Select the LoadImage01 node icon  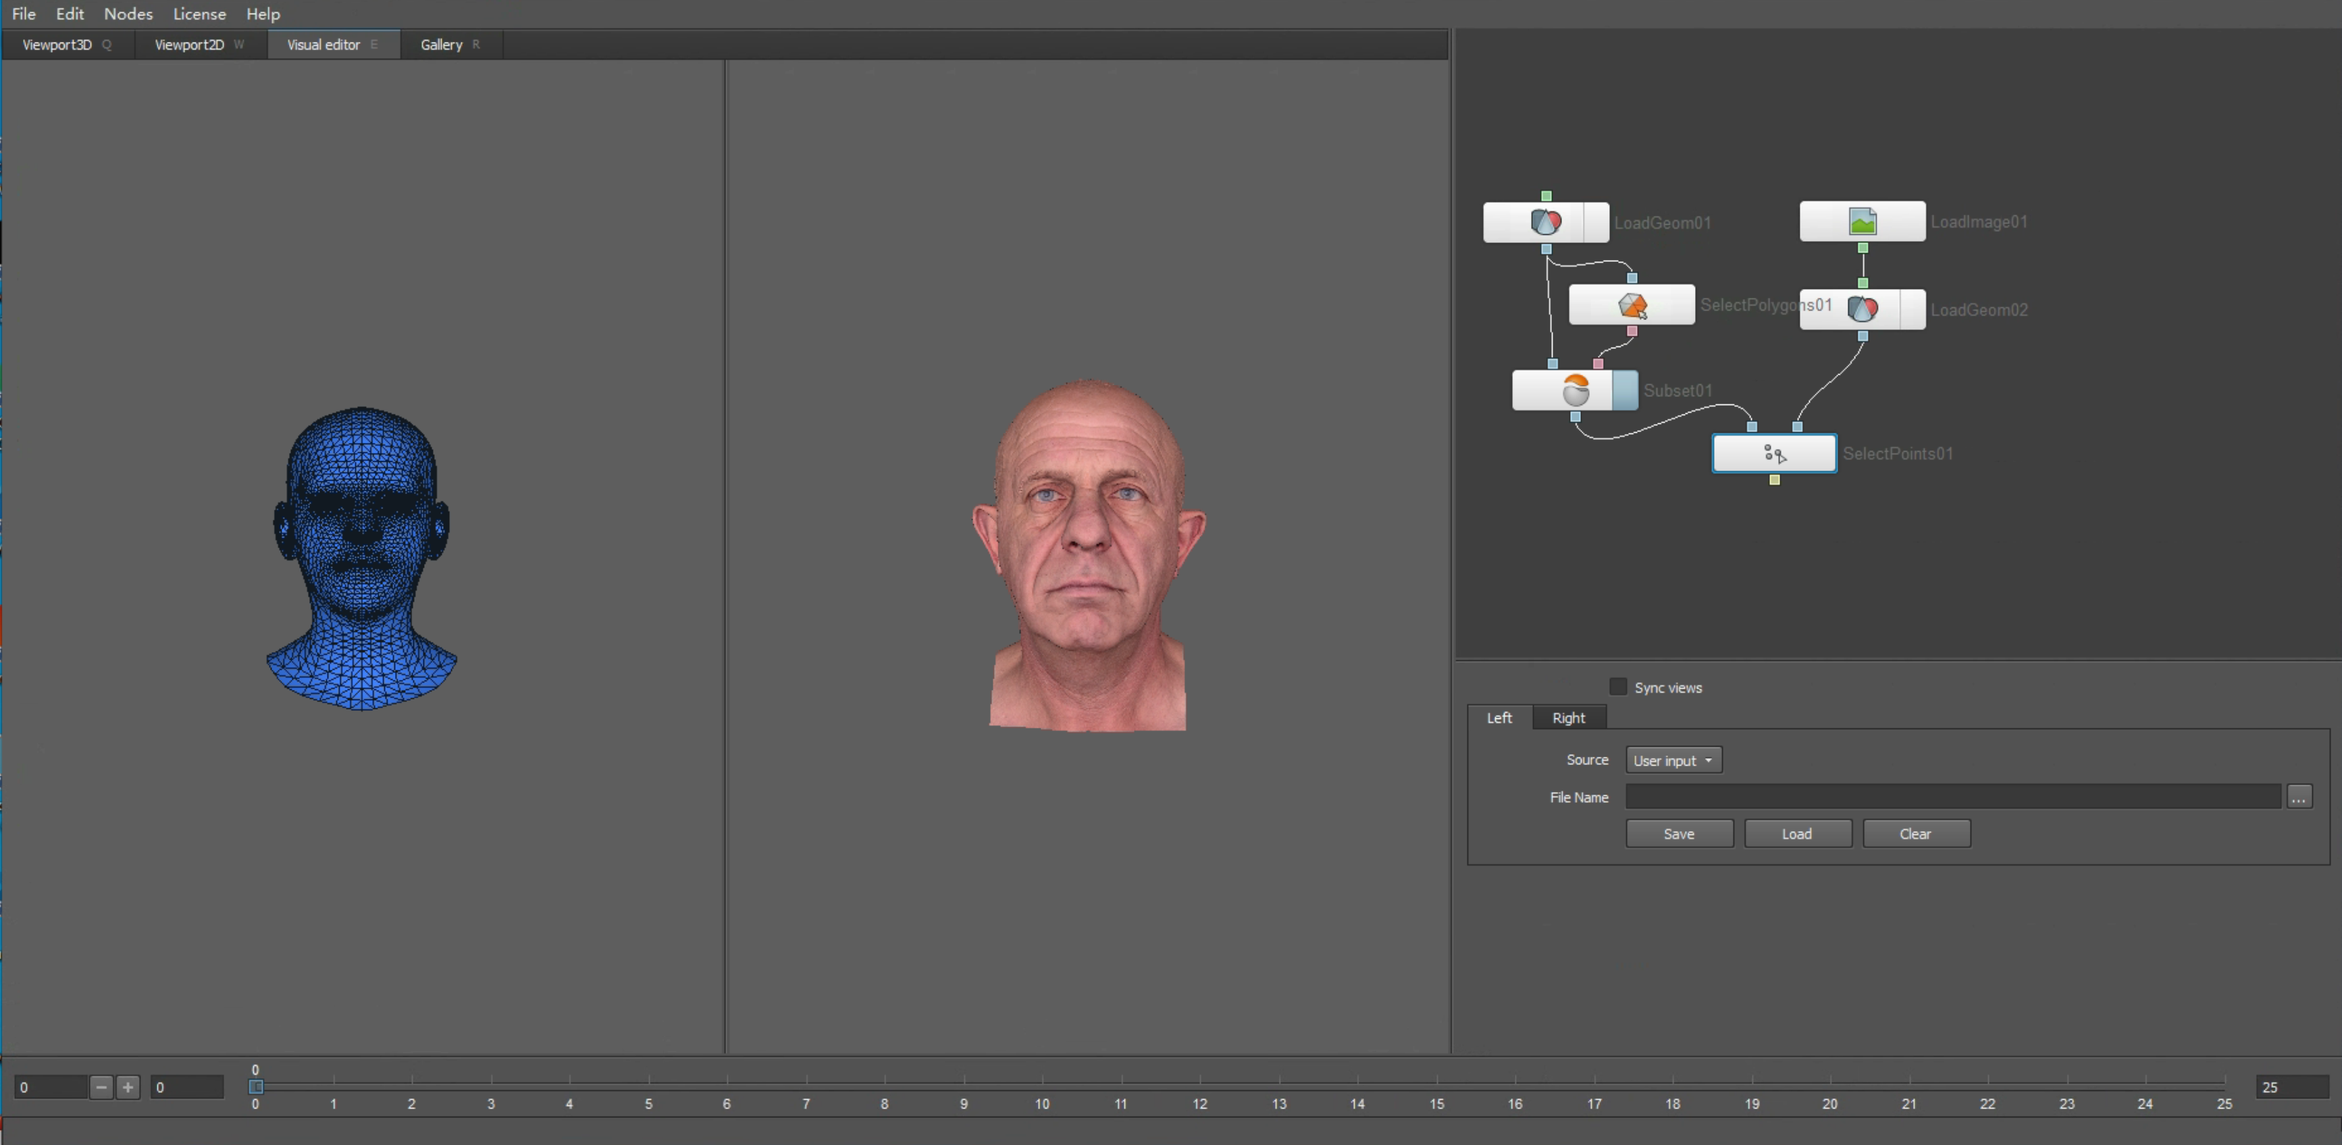coord(1862,221)
